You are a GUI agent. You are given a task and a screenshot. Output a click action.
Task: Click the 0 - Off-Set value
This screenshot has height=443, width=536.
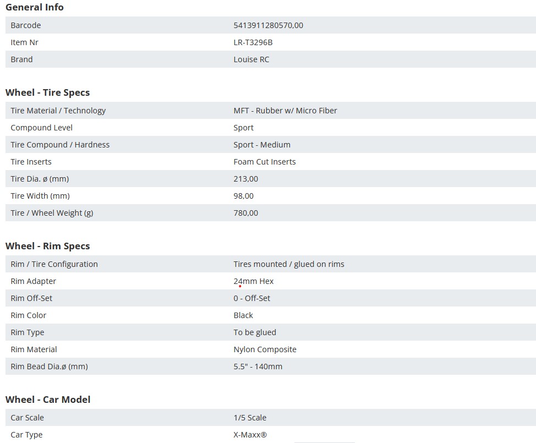click(251, 298)
